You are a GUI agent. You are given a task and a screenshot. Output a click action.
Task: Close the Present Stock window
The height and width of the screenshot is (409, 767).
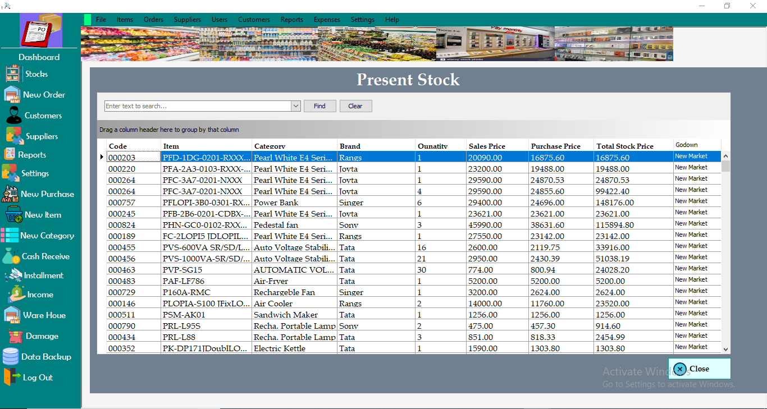(698, 369)
